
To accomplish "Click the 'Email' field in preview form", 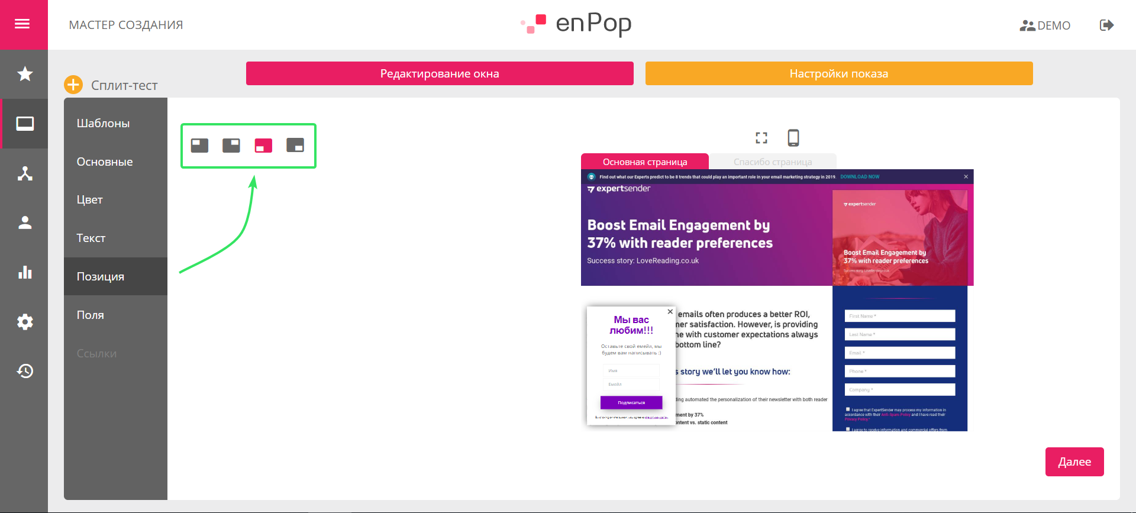I will (x=900, y=353).
